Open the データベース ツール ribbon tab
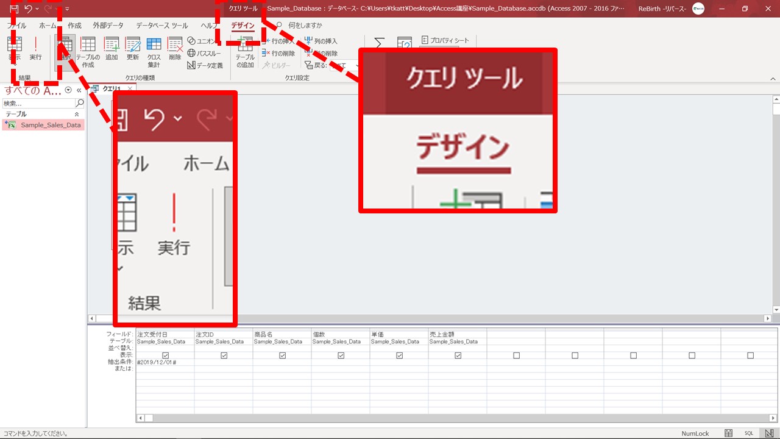780x439 pixels. coord(162,26)
